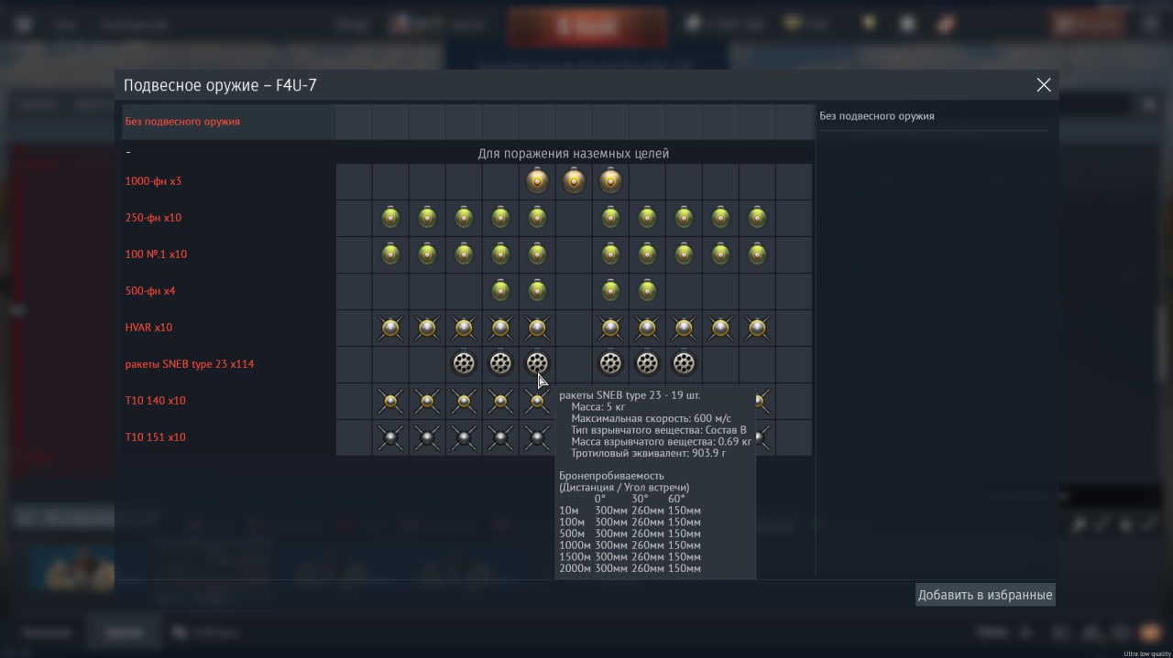Choose SNEB rocket pod icon under the cursor
The height and width of the screenshot is (658, 1173).
click(537, 364)
